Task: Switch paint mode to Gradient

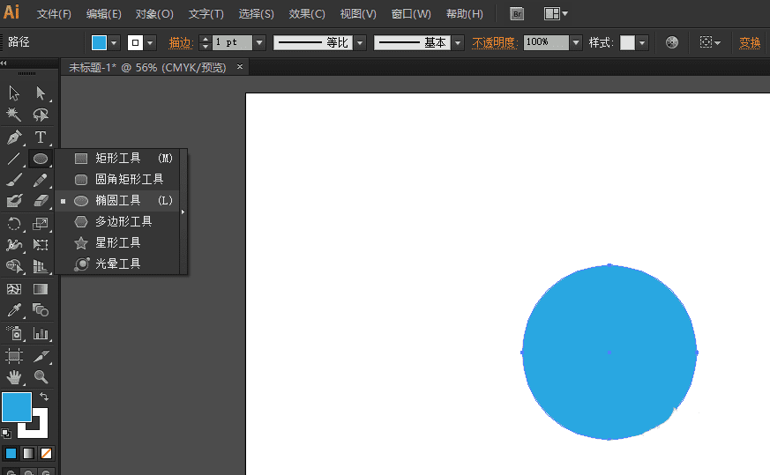Action: click(x=28, y=453)
